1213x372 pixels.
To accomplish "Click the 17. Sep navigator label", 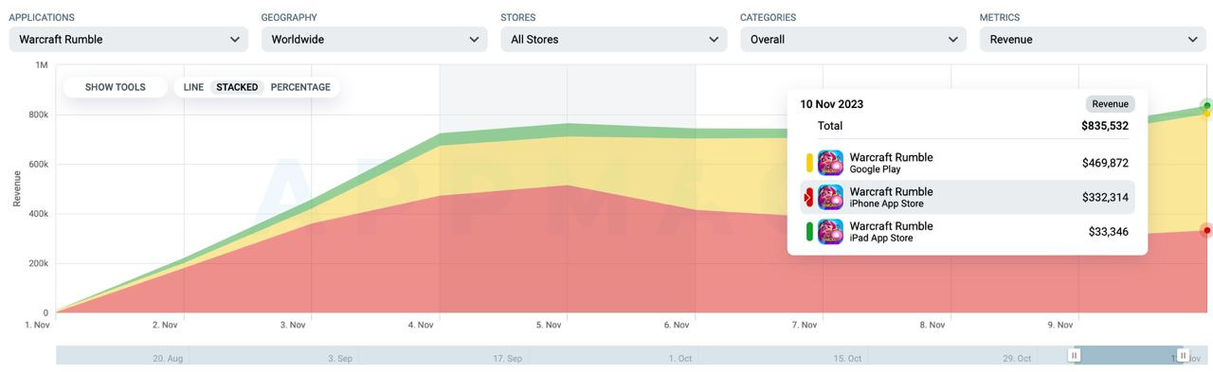I will [x=507, y=359].
